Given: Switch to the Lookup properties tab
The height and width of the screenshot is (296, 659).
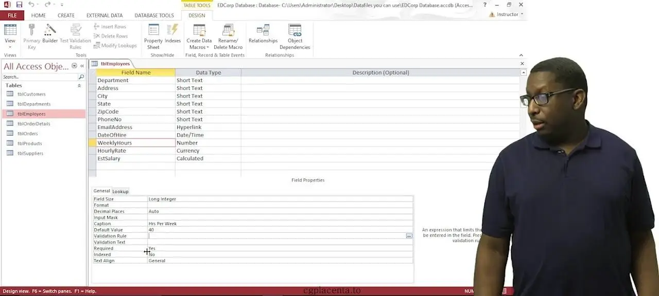Looking at the screenshot, I should click(120, 191).
